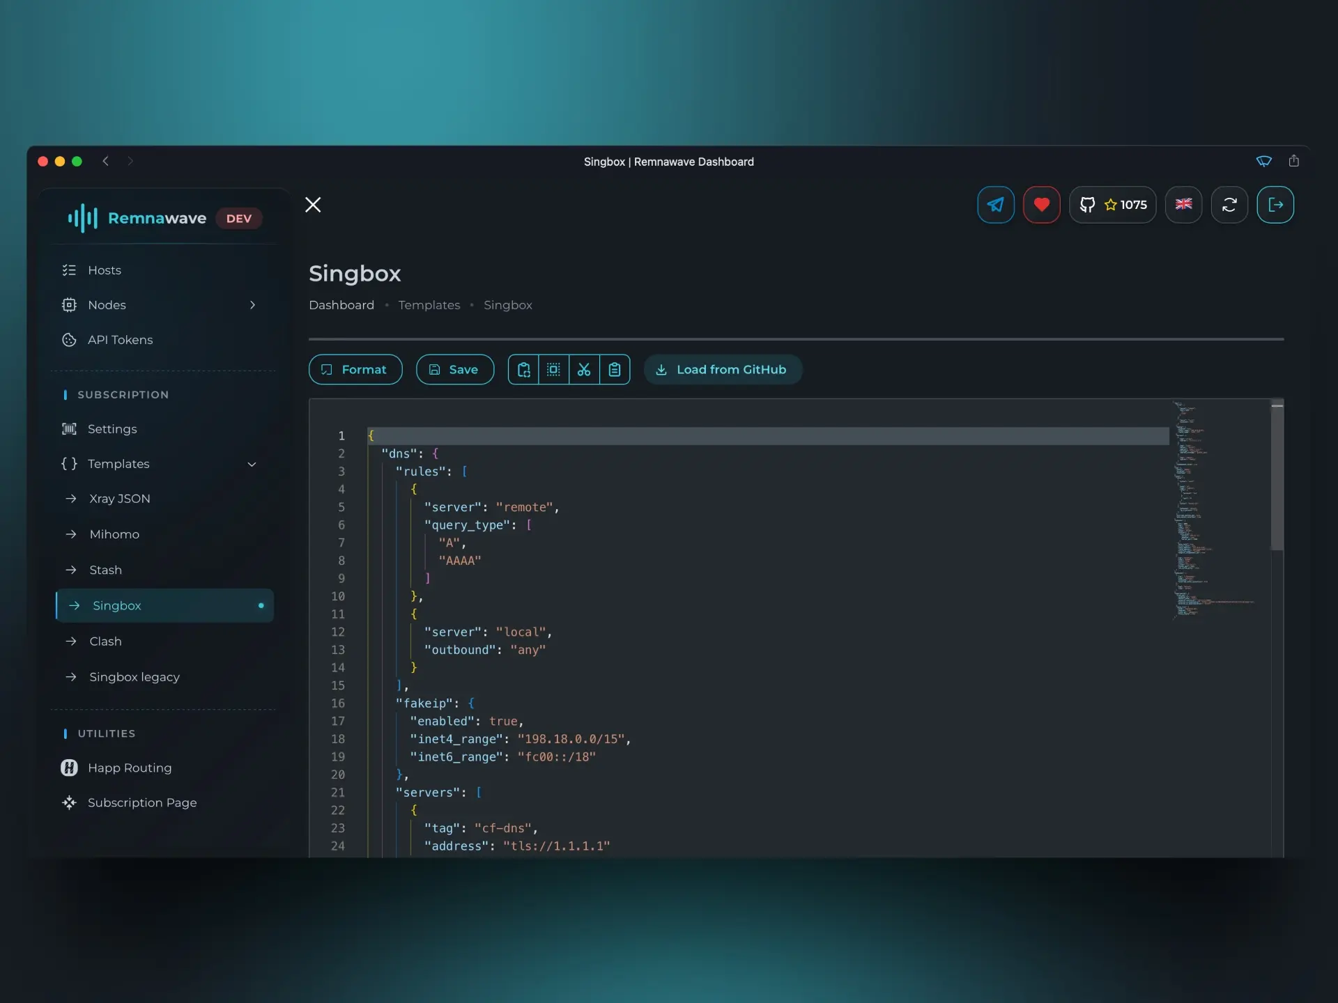
Task: Close the sidebar with the X icon
Action: [x=313, y=205]
